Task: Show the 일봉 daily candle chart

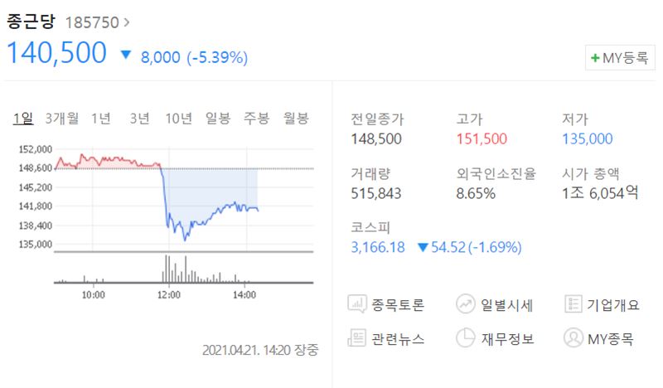Action: tap(218, 118)
